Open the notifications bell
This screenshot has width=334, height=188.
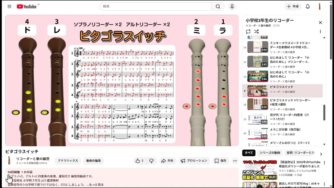pos(308,7)
